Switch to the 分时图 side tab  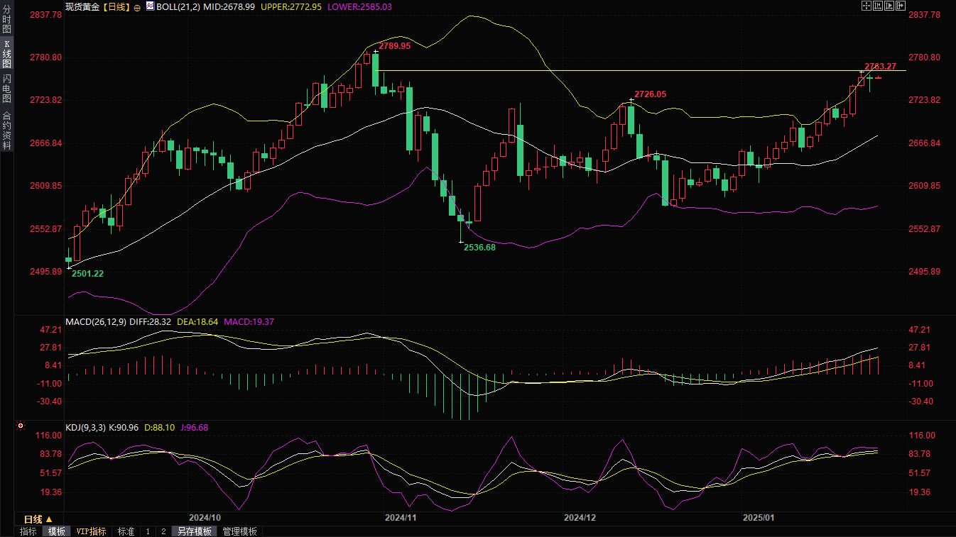point(6,20)
